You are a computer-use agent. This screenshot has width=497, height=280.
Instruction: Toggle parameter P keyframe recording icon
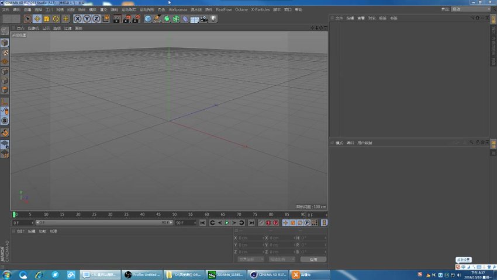(x=308, y=223)
